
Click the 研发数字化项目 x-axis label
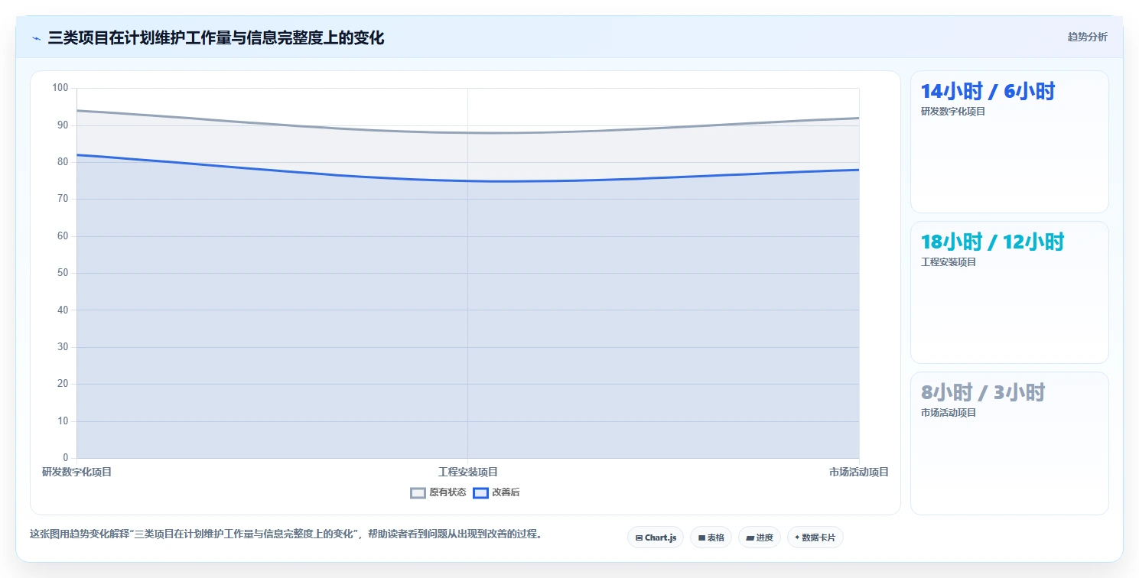[76, 472]
